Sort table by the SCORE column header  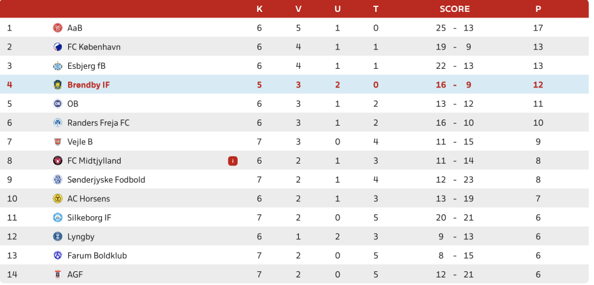click(x=455, y=9)
